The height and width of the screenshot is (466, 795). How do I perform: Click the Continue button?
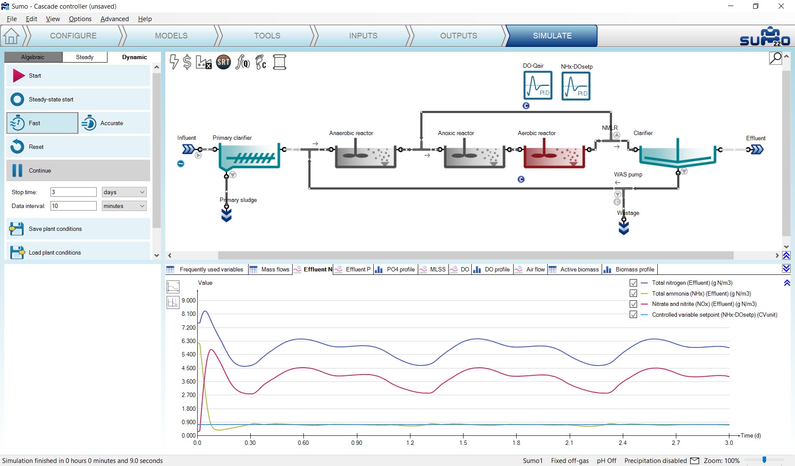tap(78, 170)
